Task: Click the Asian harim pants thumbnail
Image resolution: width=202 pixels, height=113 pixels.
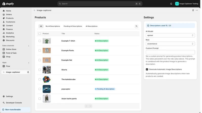Action: pyautogui.click(x=47, y=99)
